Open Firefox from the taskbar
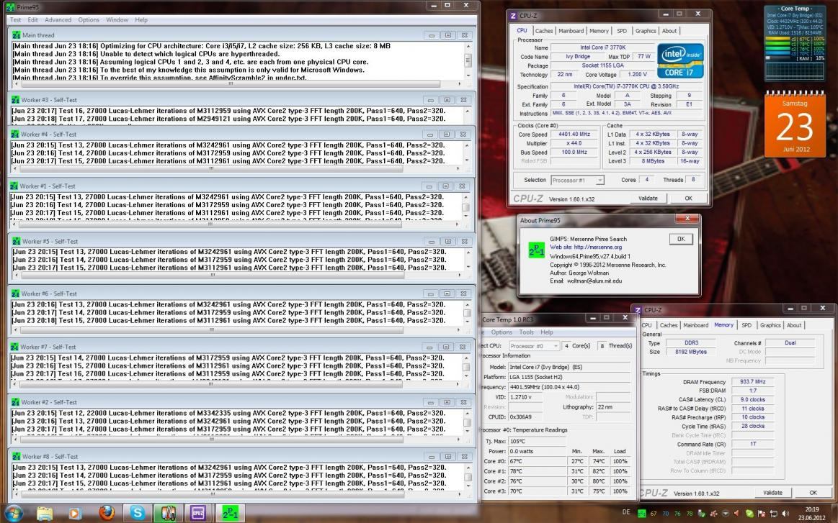Screen dimensions: 838x523 [107, 513]
